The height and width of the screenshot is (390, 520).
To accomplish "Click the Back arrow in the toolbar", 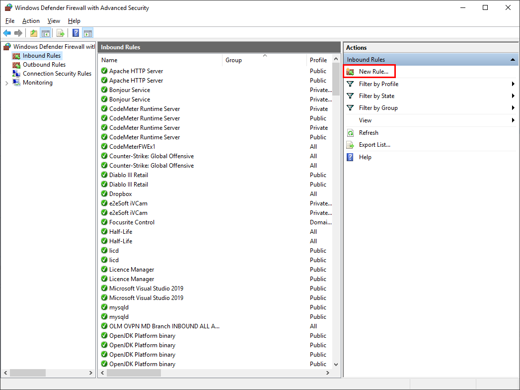I will click(x=7, y=33).
